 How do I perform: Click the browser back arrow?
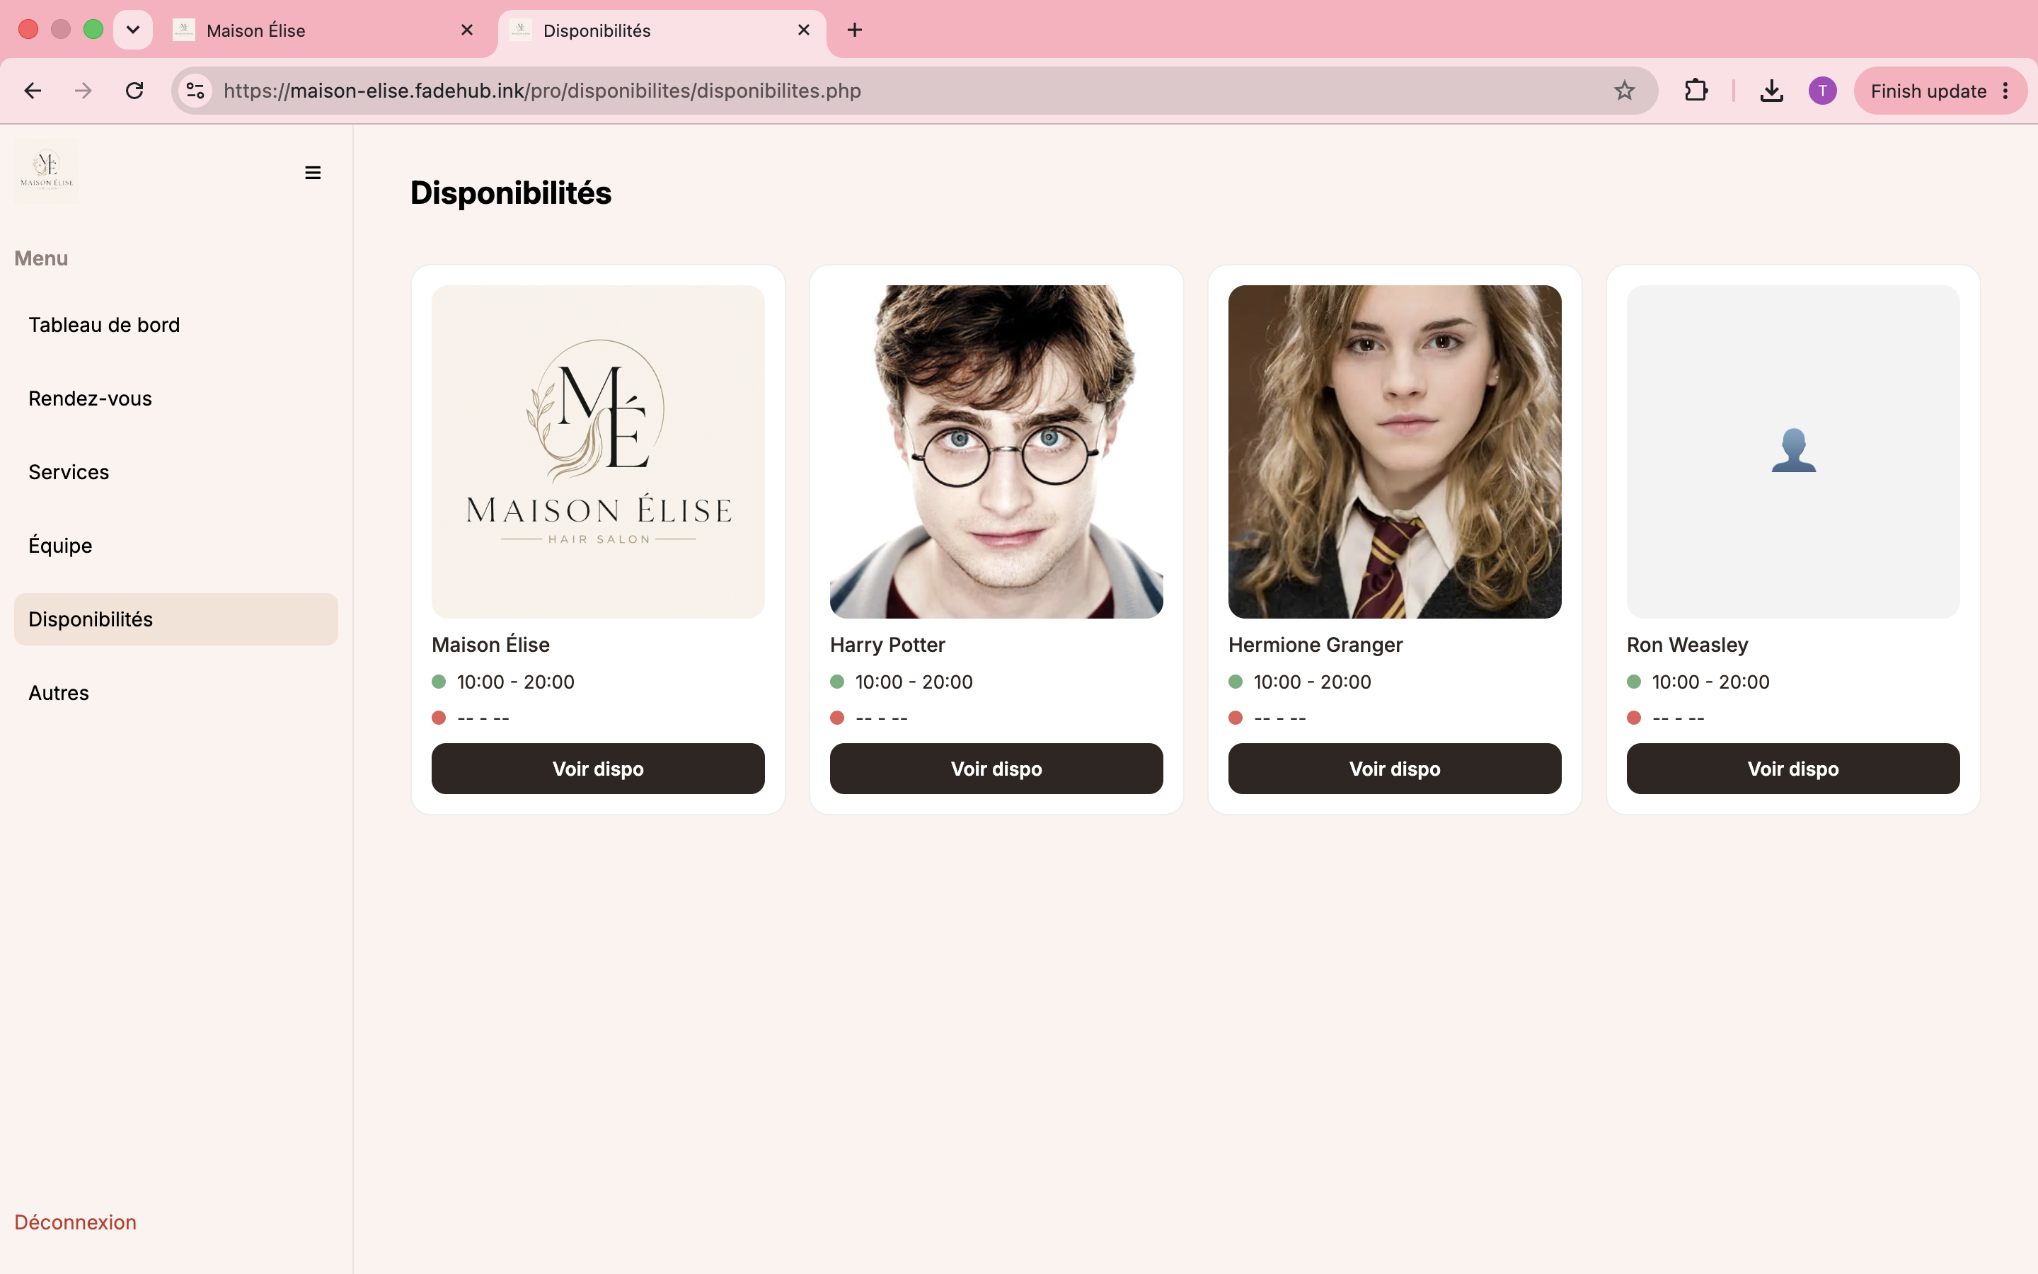(33, 91)
